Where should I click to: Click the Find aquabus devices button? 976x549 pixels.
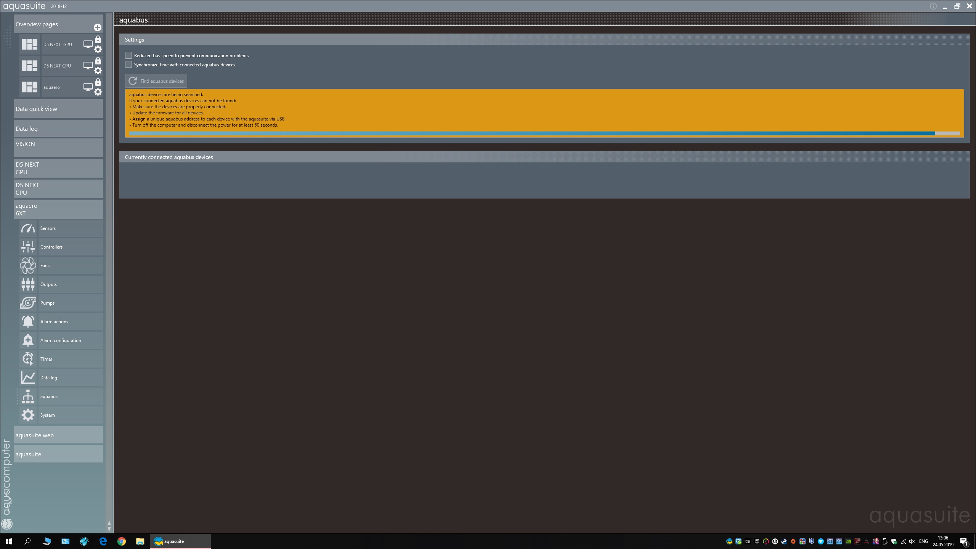tap(156, 81)
